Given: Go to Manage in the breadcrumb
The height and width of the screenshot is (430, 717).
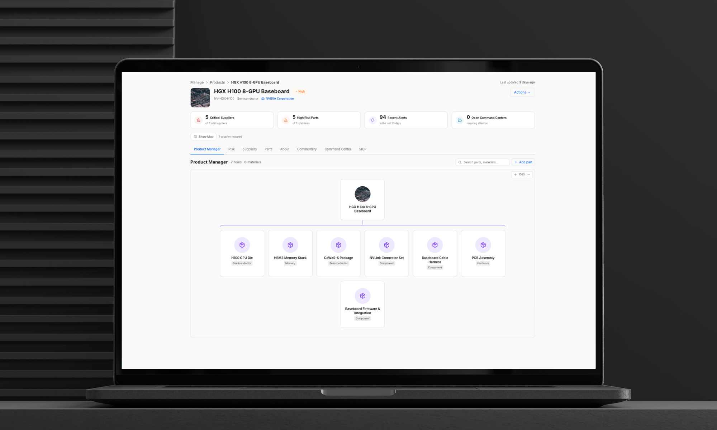Looking at the screenshot, I should tap(197, 82).
